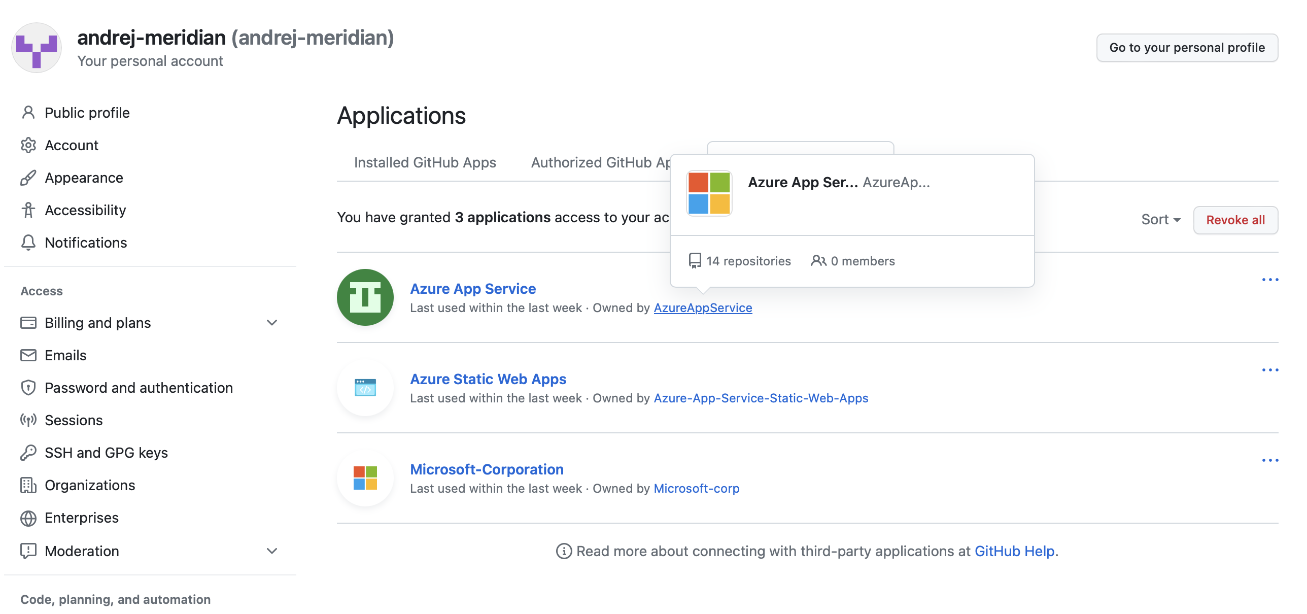Image resolution: width=1307 pixels, height=614 pixels.
Task: Click the andrej-meridian profile avatar
Action: [37, 48]
